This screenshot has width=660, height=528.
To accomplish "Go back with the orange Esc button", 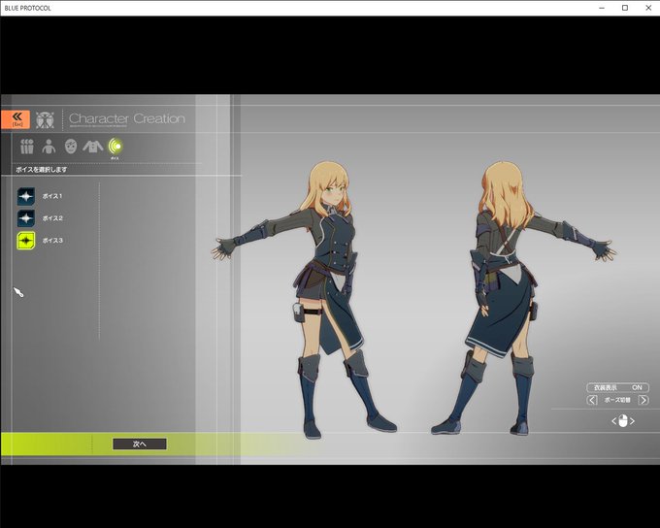I will click(16, 119).
